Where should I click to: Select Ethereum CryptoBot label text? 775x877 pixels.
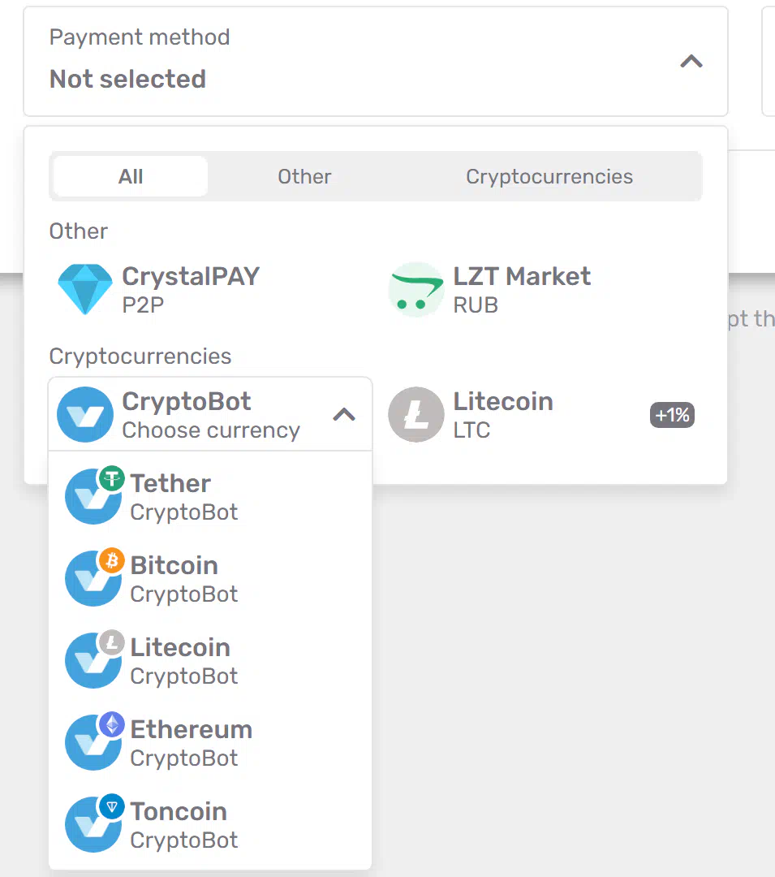pyautogui.click(x=191, y=743)
